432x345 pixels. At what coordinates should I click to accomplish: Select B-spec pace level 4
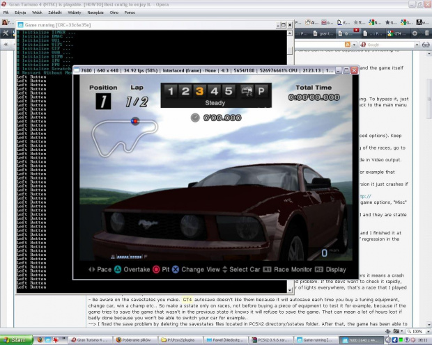(214, 91)
